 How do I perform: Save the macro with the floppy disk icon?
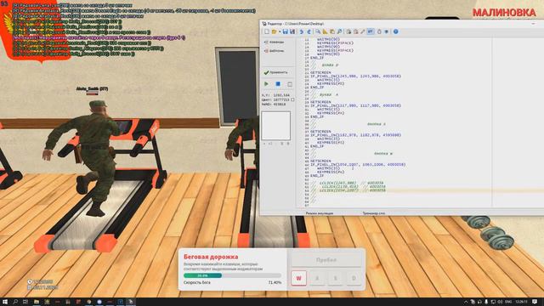tap(285, 31)
